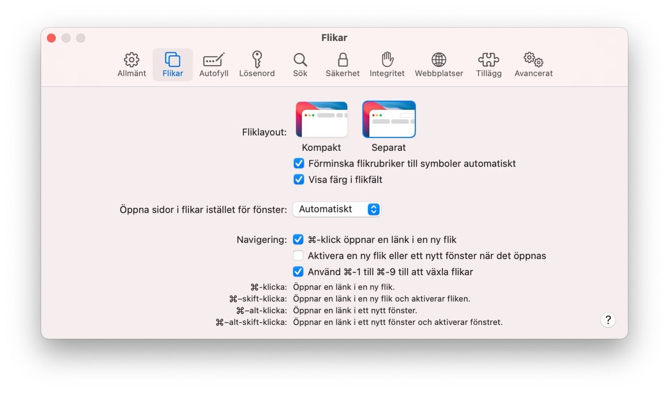669x393 pixels.
Task: Open the Integritet hand pane
Action: (387, 65)
